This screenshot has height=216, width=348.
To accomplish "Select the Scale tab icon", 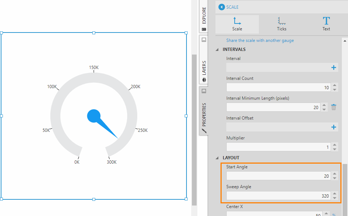I will tap(237, 21).
